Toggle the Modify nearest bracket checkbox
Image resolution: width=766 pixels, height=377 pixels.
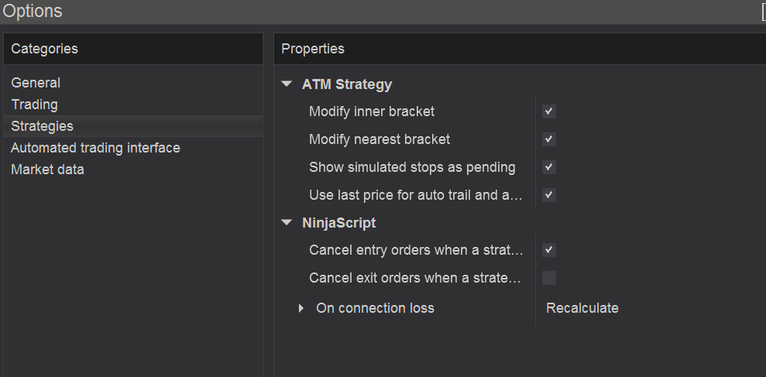[x=549, y=139]
